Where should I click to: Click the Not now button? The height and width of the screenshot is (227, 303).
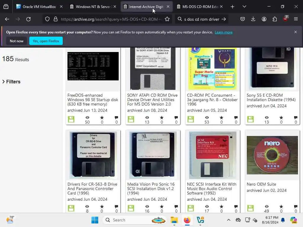coord(17,41)
